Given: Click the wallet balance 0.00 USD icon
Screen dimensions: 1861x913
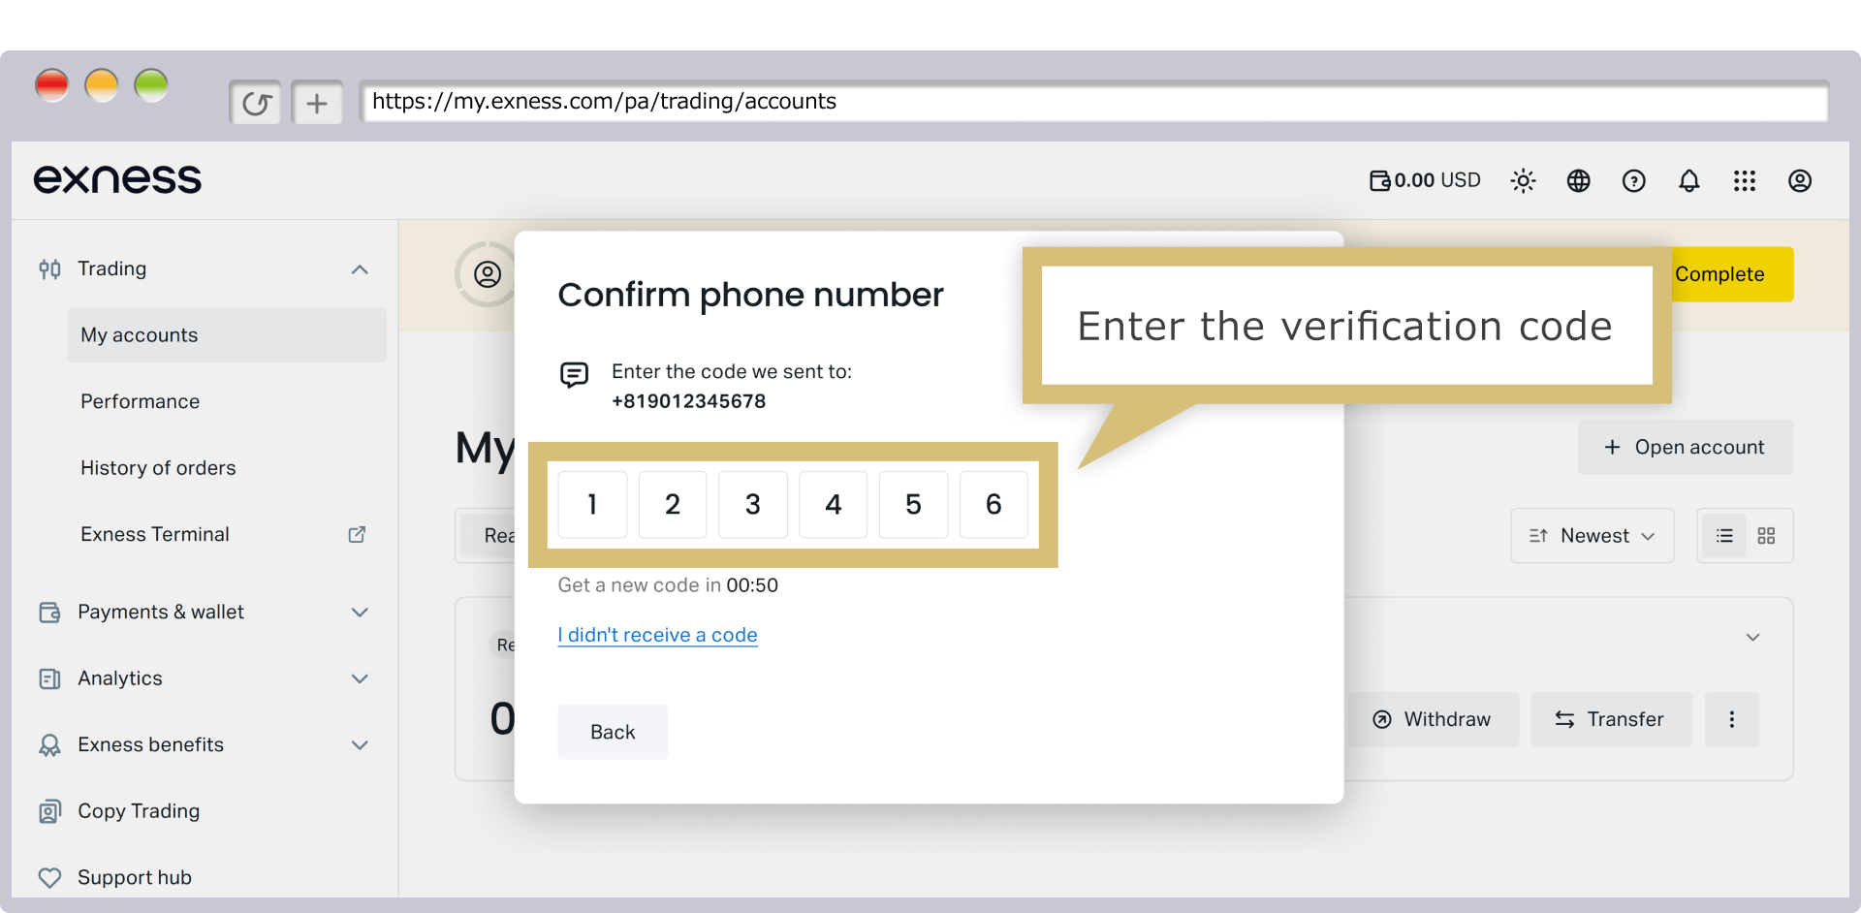Looking at the screenshot, I should (x=1379, y=180).
